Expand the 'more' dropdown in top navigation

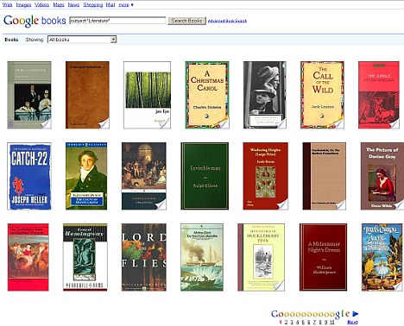126,4
